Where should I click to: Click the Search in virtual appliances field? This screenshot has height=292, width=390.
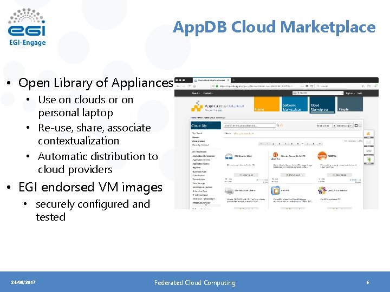250,125
